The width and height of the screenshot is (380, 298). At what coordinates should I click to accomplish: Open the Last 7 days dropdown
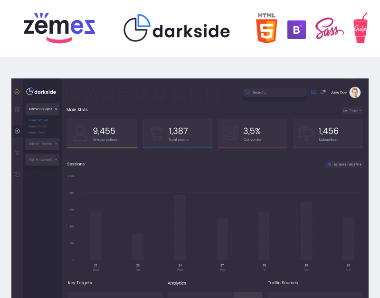point(352,110)
